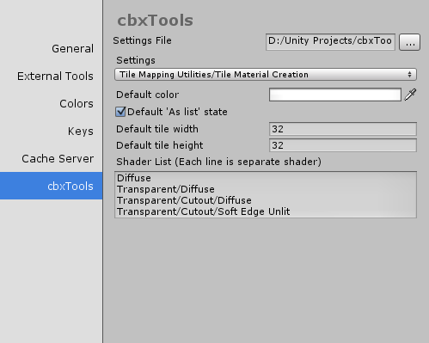
Task: Click the Transparent/Diffuse shader line
Action: tap(166, 189)
